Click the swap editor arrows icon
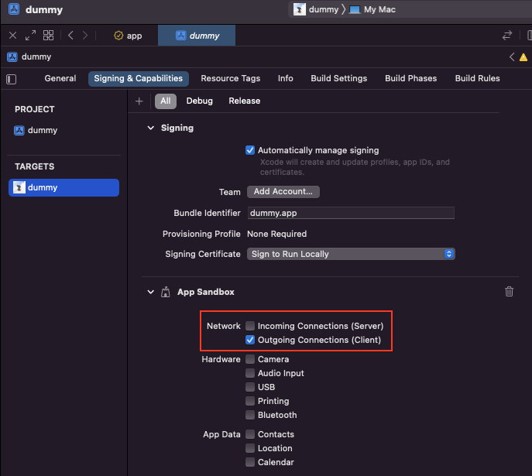This screenshot has height=476, width=532. pos(507,36)
